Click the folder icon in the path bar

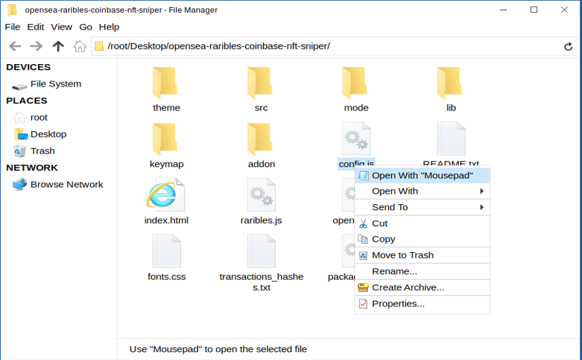99,46
